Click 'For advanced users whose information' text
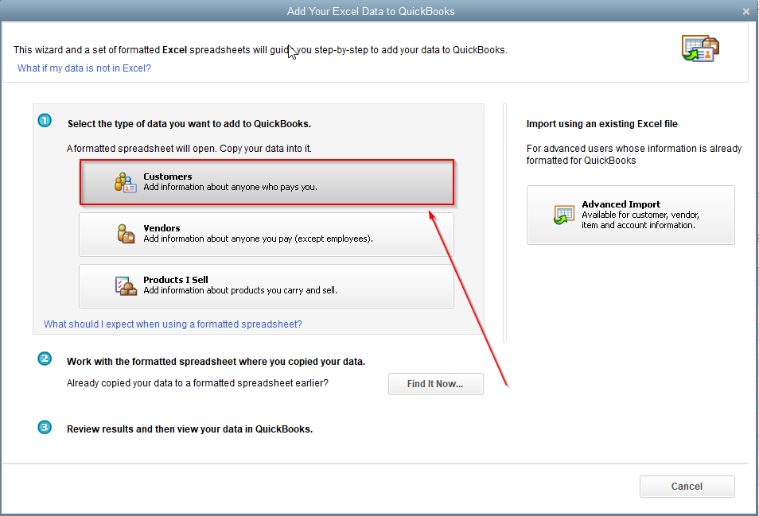759x516 pixels. point(633,154)
